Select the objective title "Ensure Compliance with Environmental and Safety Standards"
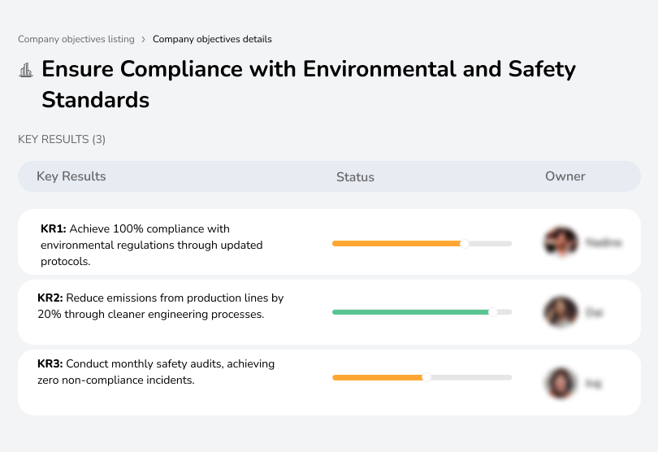The height and width of the screenshot is (452, 658). (309, 84)
